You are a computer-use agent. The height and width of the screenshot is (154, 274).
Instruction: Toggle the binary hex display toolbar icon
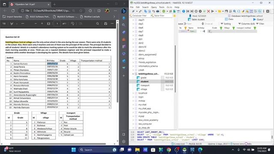(x=251, y=11)
